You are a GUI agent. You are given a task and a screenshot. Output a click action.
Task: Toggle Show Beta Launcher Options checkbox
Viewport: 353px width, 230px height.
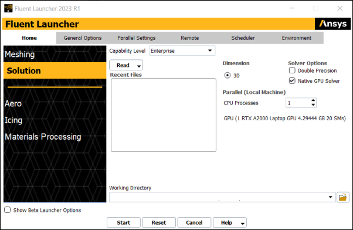click(x=8, y=210)
